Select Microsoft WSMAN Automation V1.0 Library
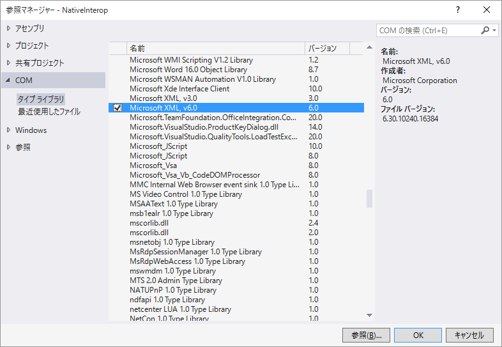Image resolution: width=502 pixels, height=347 pixels. pos(236,79)
